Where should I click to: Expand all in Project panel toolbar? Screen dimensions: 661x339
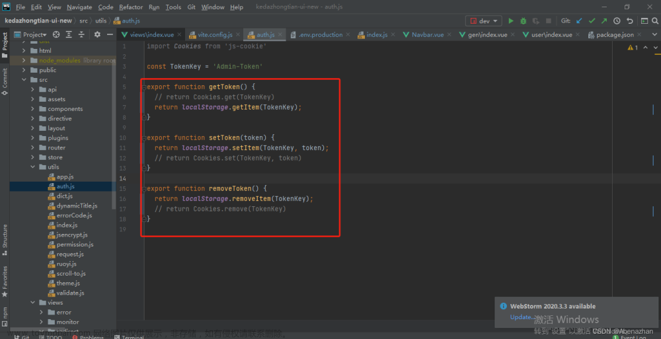tap(69, 34)
